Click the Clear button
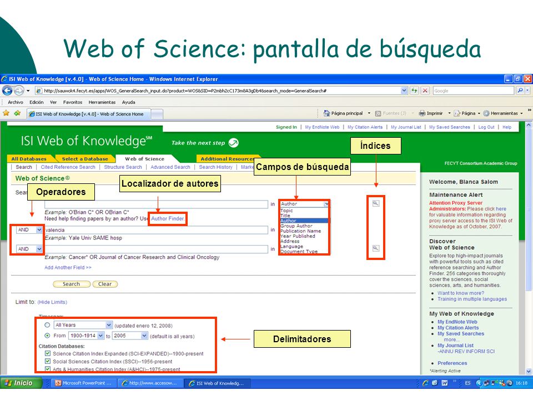The height and width of the screenshot is (400, 533). 105,284
